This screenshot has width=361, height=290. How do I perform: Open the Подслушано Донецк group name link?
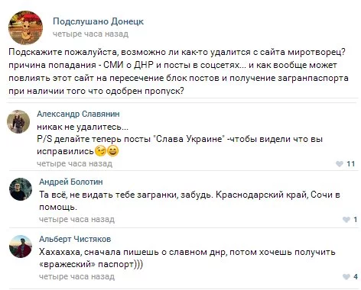[x=98, y=21]
